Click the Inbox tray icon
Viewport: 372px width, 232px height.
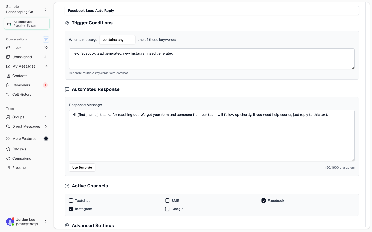point(8,48)
